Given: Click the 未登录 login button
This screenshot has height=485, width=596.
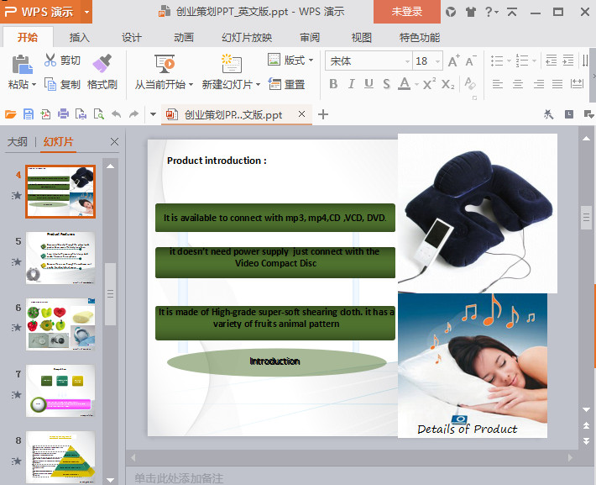Looking at the screenshot, I should coord(407,12).
